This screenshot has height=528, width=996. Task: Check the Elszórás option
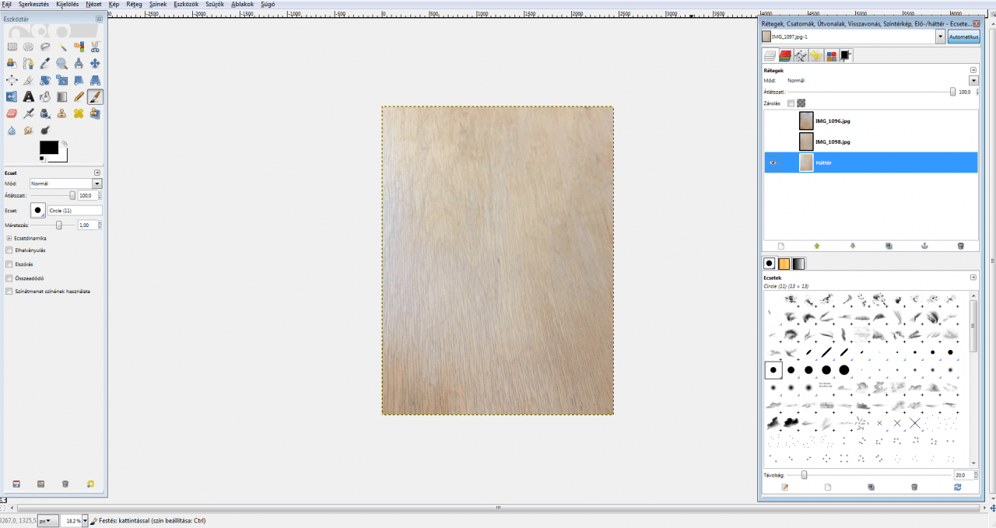(x=9, y=264)
